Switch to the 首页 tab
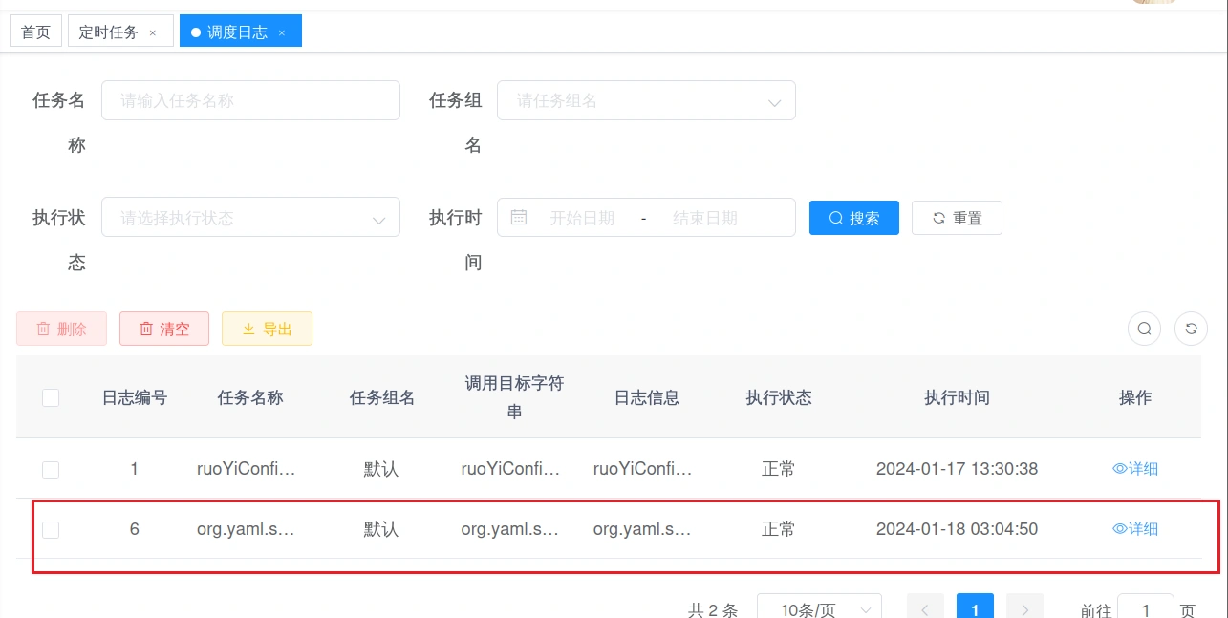Viewport: 1228px width, 618px height. [x=35, y=32]
